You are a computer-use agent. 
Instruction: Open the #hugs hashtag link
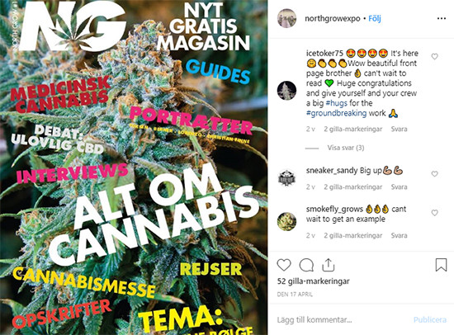(337, 103)
